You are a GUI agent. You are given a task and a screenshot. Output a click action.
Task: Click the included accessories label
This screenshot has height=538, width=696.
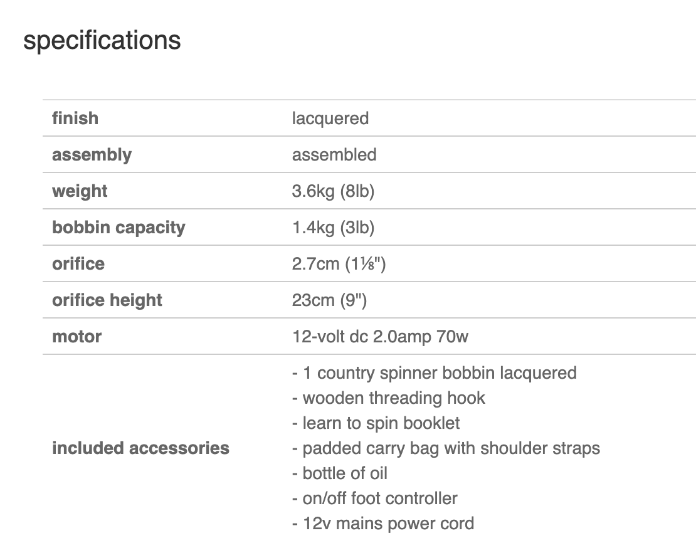(x=140, y=448)
